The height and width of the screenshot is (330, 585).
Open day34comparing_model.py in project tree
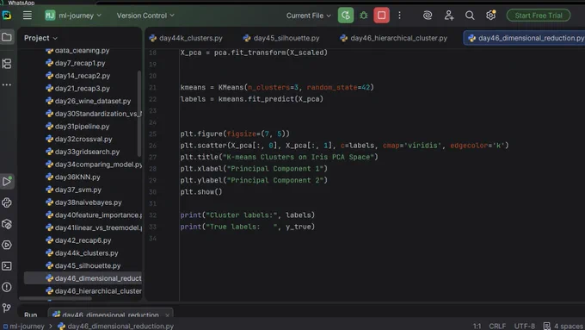94,165
